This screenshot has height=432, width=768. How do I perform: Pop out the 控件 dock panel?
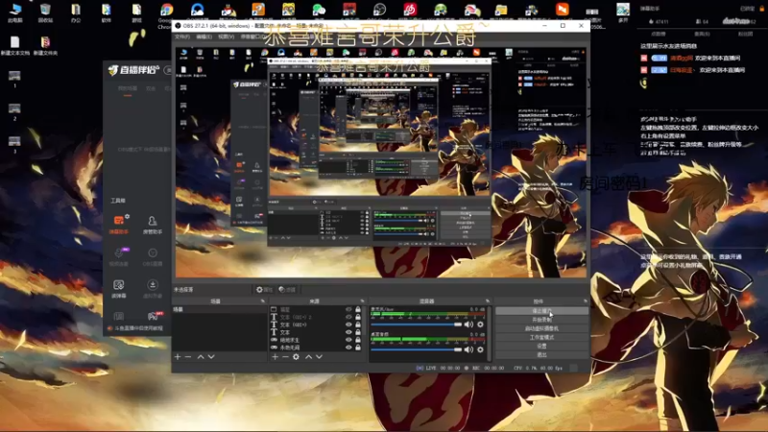pyautogui.click(x=586, y=300)
